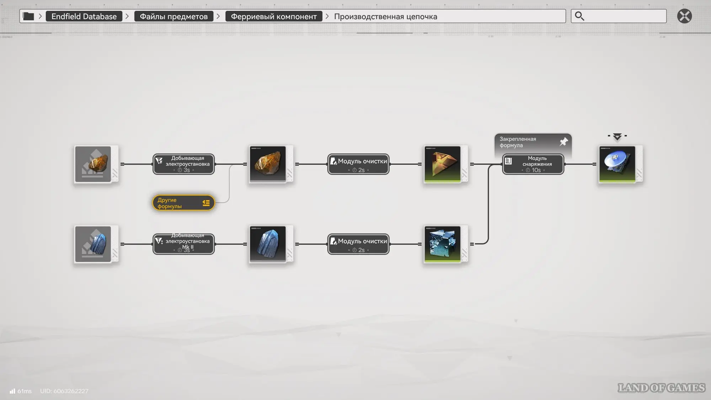Click top Модуль очистки 2s node
The height and width of the screenshot is (400, 711).
358,164
